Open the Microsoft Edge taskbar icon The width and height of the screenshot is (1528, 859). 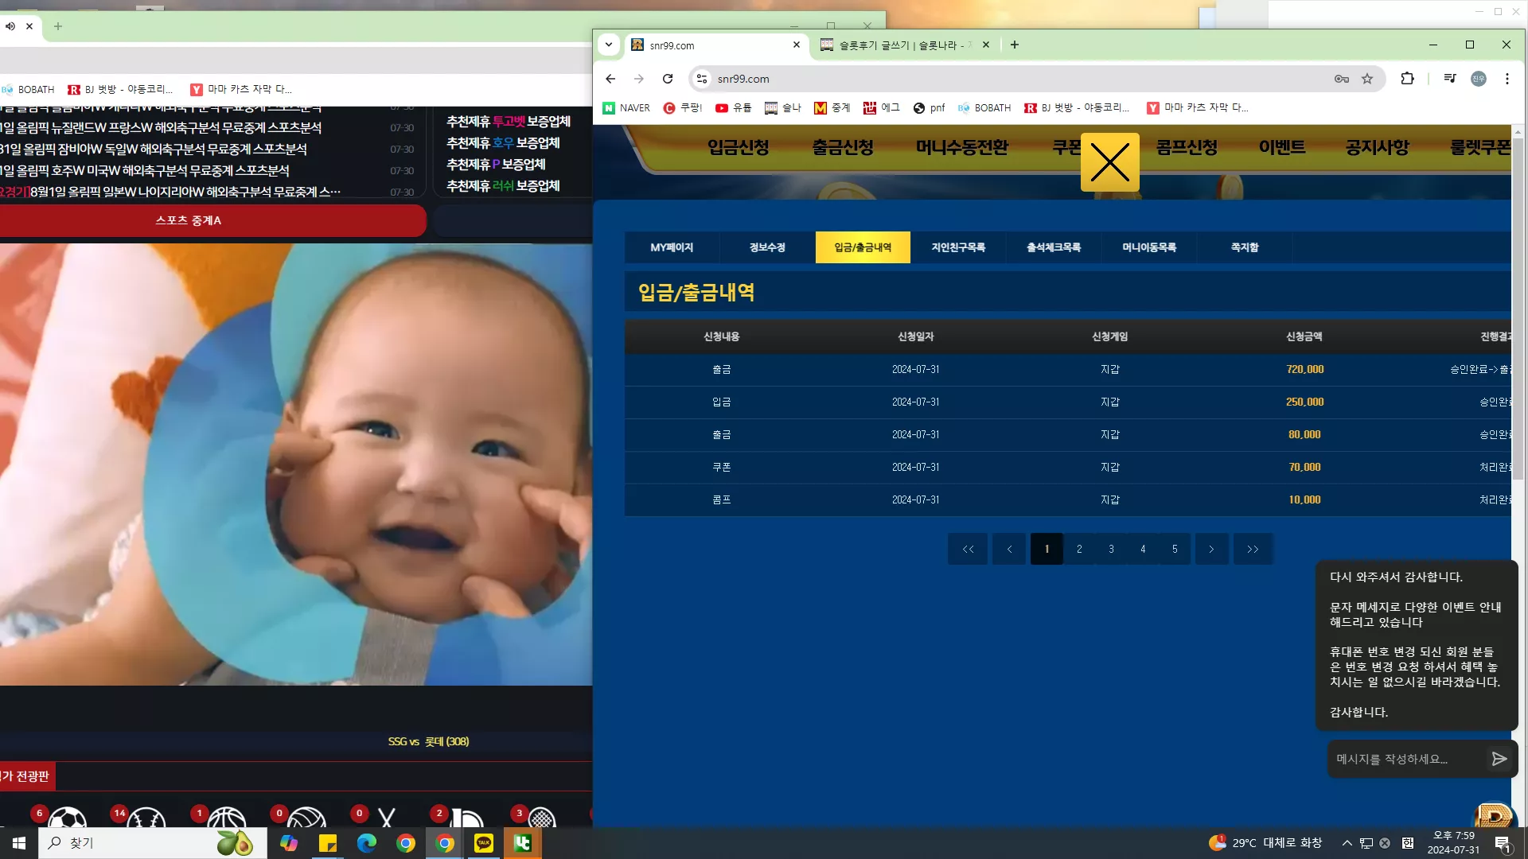click(x=366, y=843)
